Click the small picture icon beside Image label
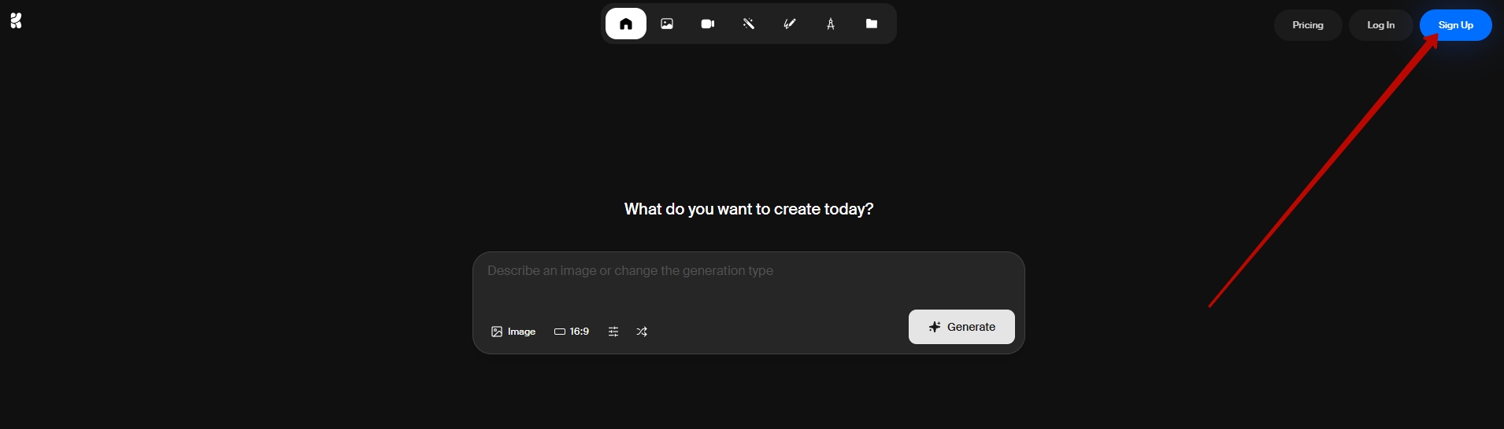The image size is (1504, 429). (497, 332)
